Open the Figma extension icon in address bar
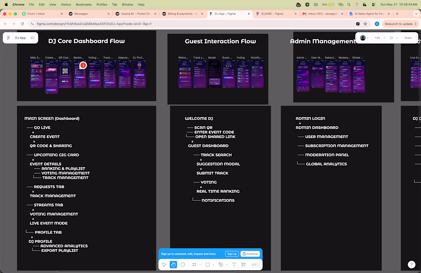 point(358,24)
